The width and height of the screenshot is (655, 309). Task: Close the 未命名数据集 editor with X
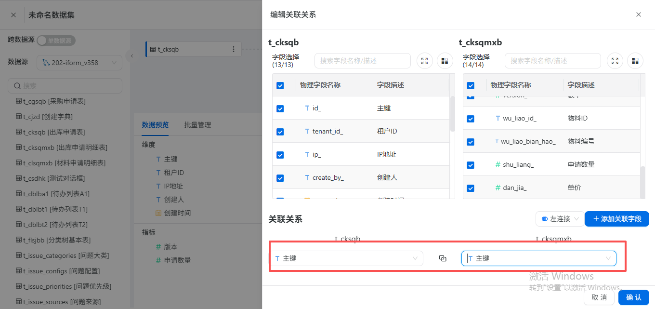(x=13, y=15)
